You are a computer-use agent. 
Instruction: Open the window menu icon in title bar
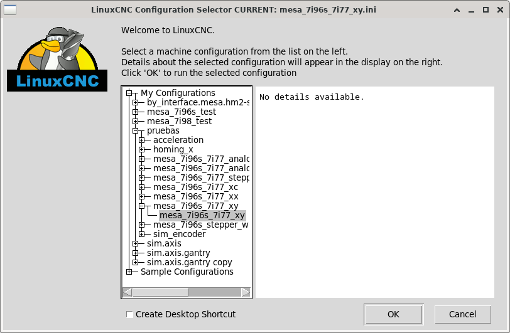click(10, 10)
